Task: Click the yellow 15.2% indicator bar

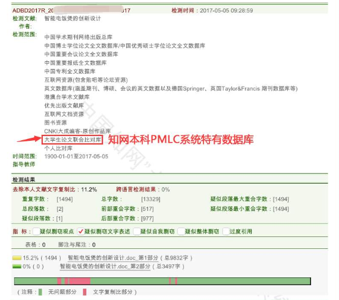Action: tap(17, 258)
